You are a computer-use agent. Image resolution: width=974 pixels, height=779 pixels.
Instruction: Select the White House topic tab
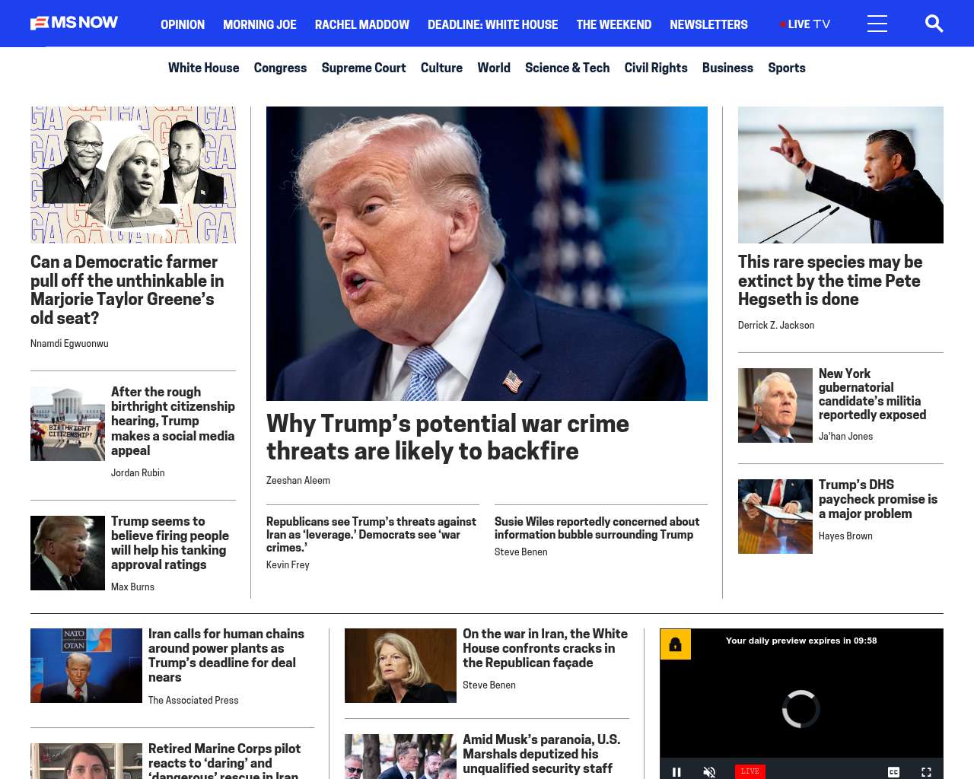pos(203,68)
